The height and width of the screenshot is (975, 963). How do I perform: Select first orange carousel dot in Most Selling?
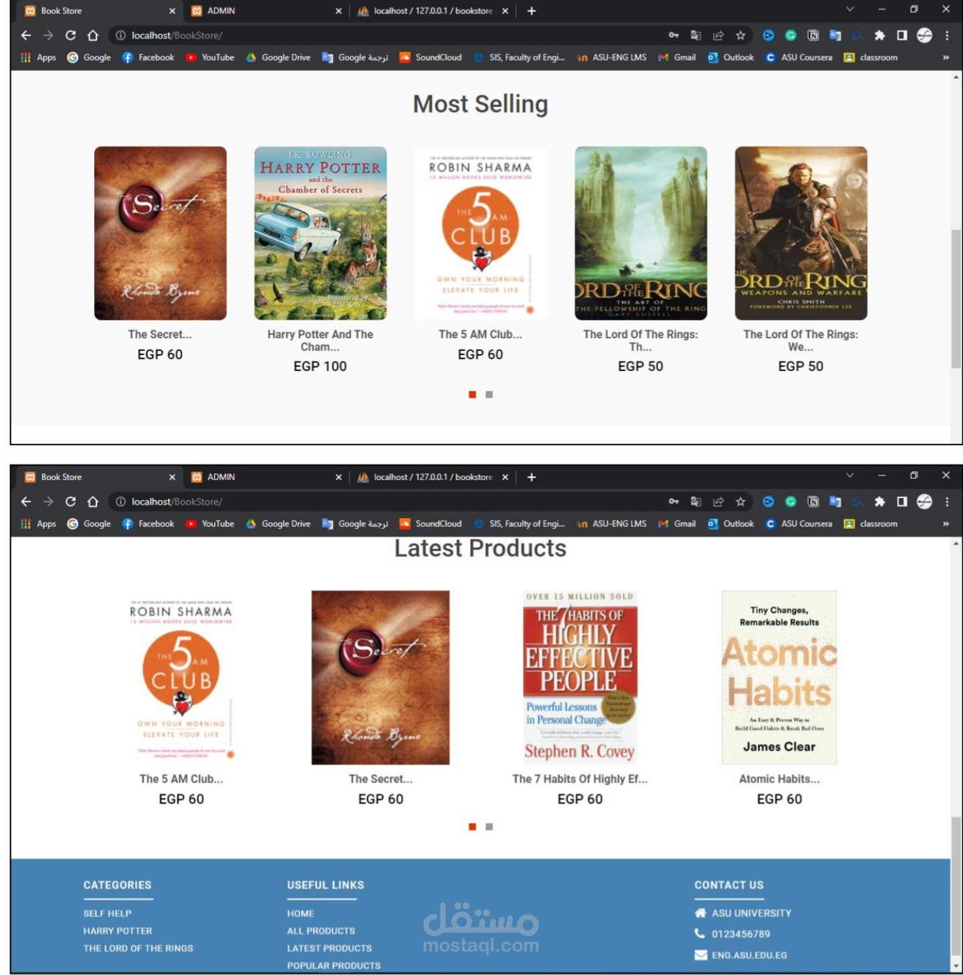point(472,395)
